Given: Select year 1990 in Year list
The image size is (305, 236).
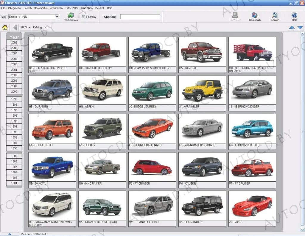Looking at the screenshot, I should 14,148.
